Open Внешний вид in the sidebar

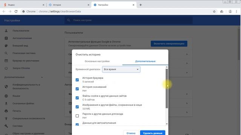pos(20,46)
